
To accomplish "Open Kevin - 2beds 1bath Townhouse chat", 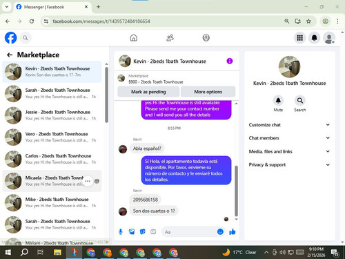I will click(x=52, y=72).
